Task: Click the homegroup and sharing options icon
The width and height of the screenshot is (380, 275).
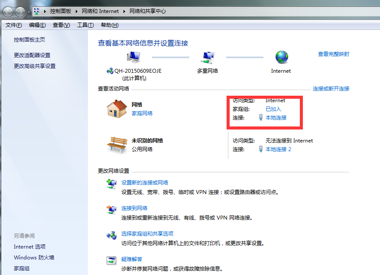Action: coord(112,235)
